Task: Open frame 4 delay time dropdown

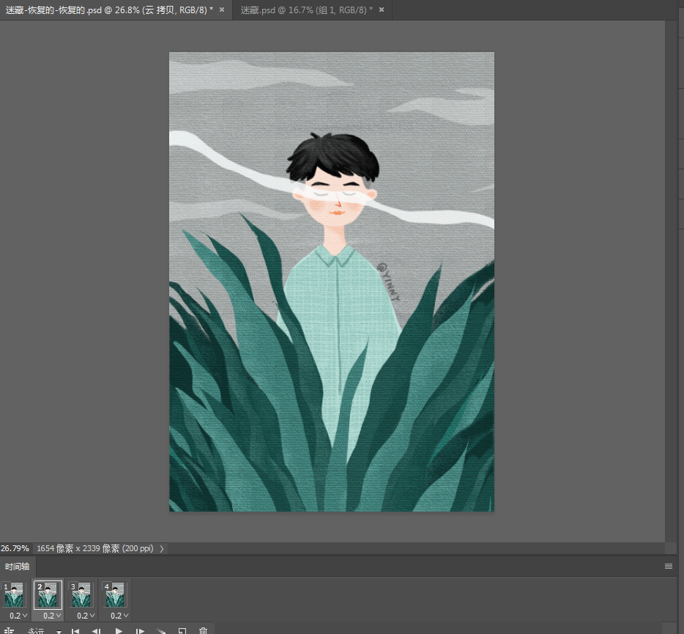Action: [119, 616]
